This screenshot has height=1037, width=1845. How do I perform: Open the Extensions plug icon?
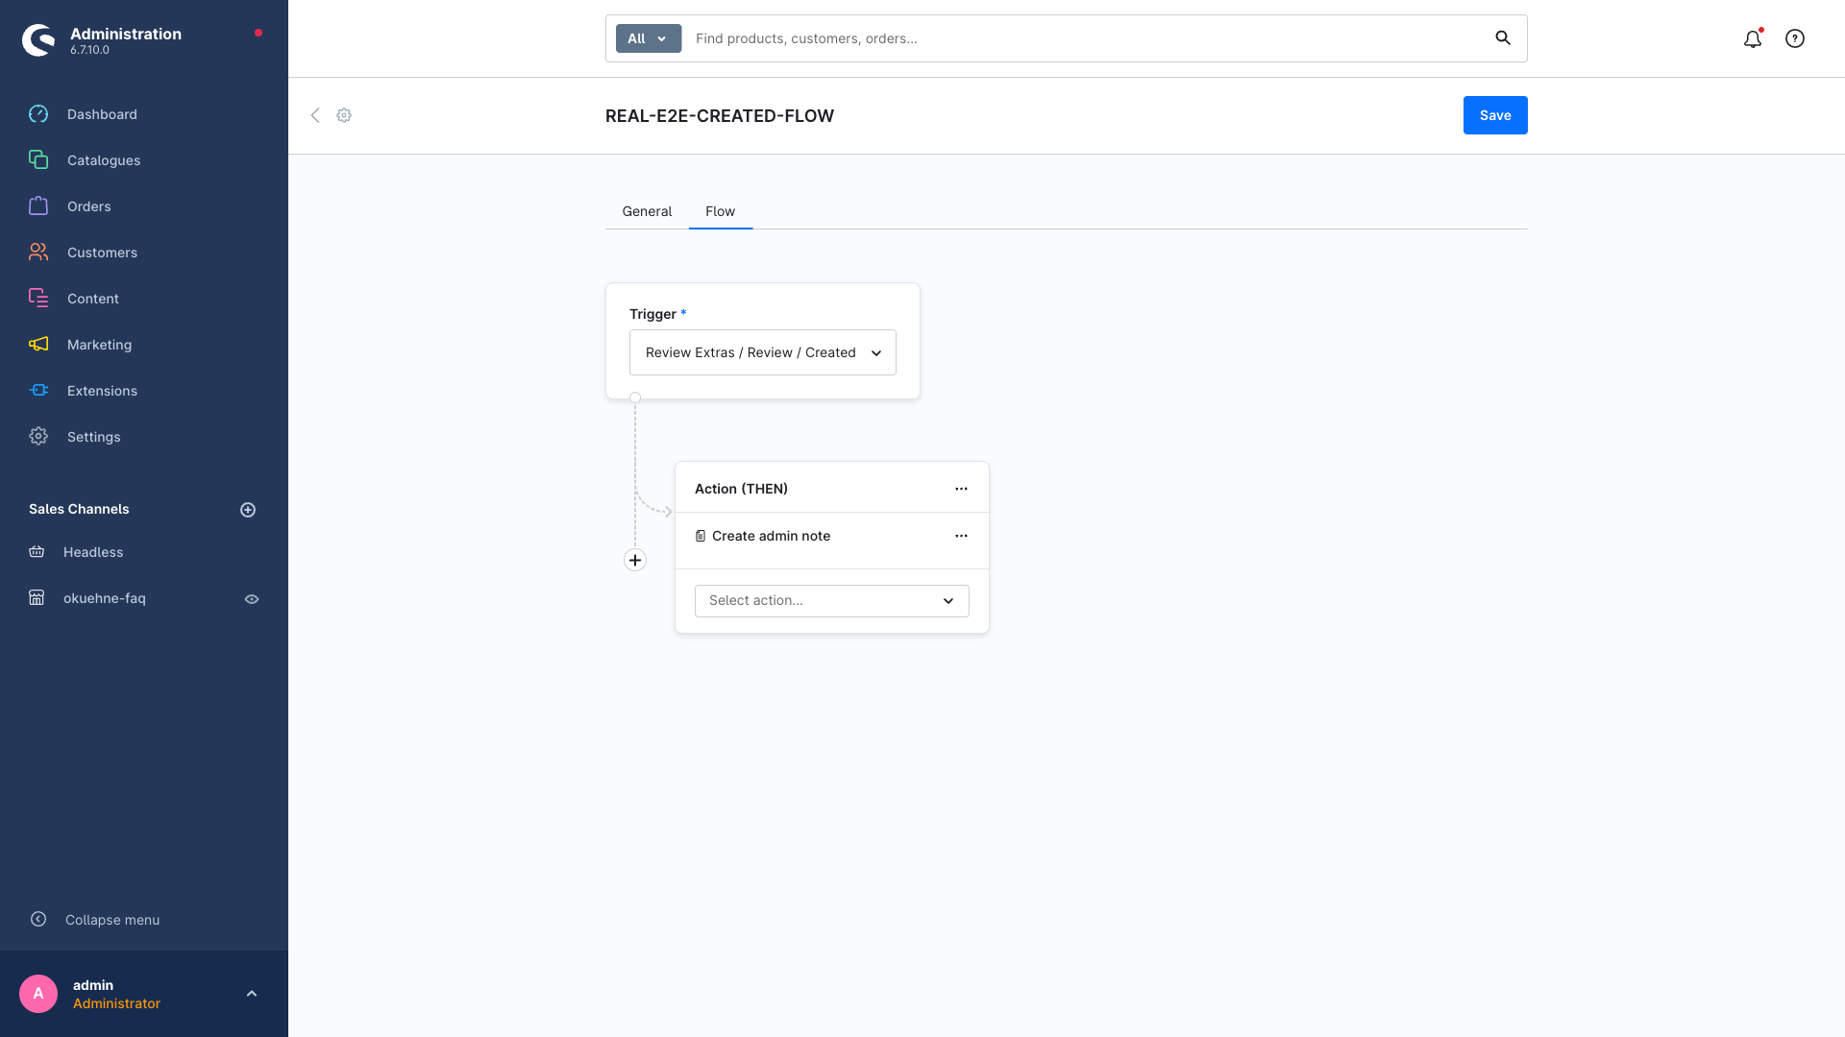click(38, 391)
